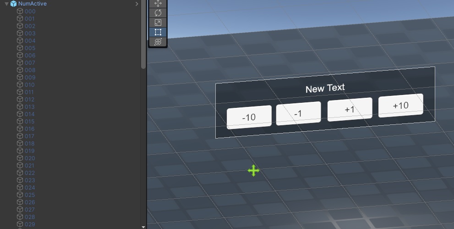
Task: Select child object 017
Action: [30, 136]
